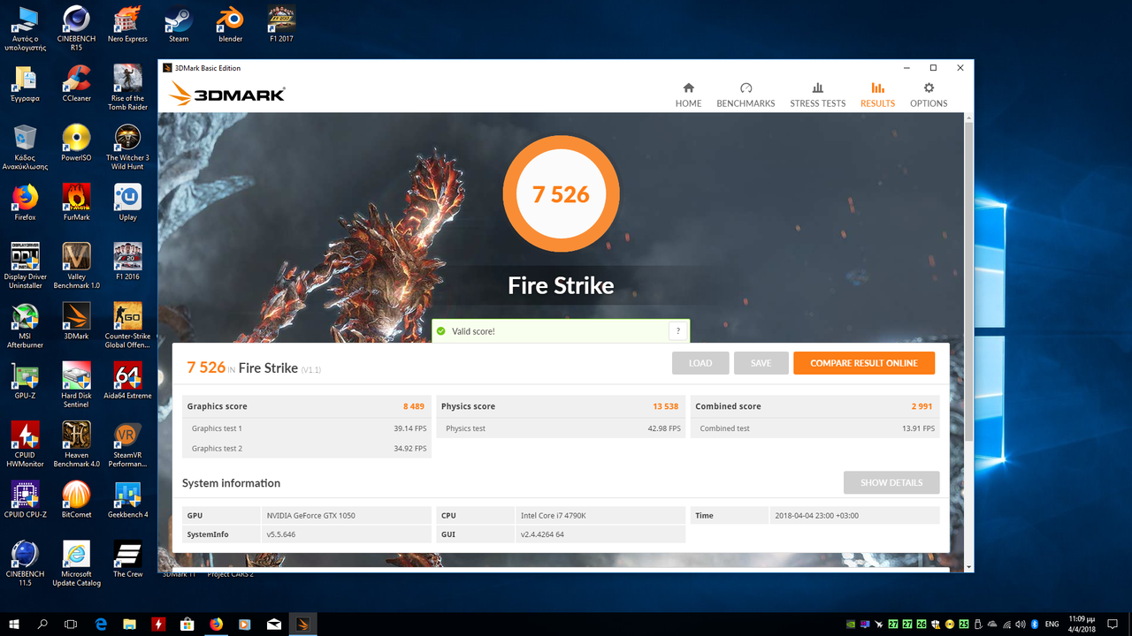1132x636 pixels.
Task: Select the Uplay desktop icon
Action: 127,202
